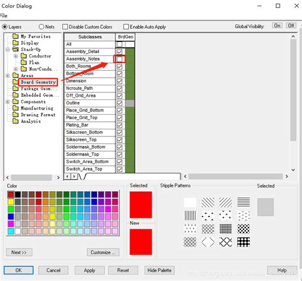Open the File menu
Viewport: 302px width, 281px height.
point(3,16)
